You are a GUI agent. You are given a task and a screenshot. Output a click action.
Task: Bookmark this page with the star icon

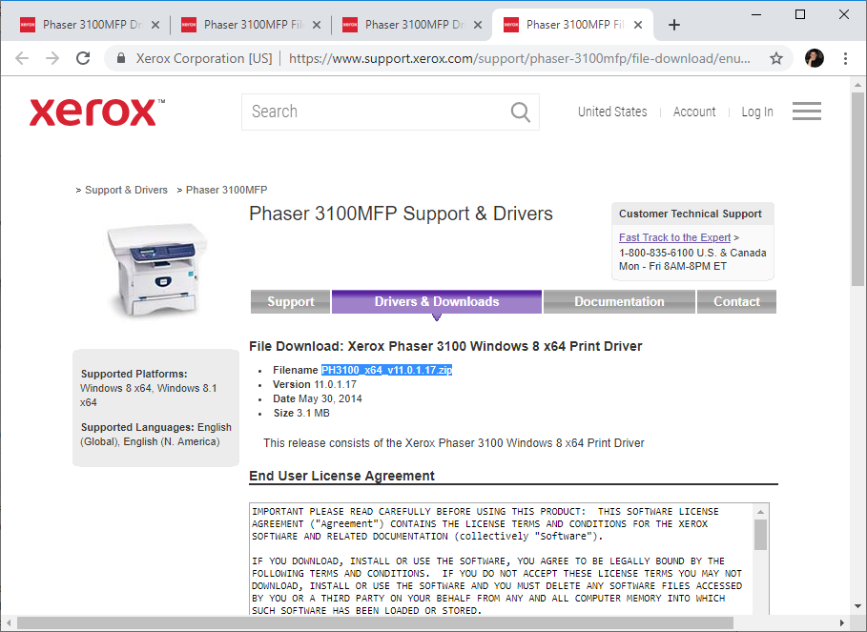tap(775, 58)
